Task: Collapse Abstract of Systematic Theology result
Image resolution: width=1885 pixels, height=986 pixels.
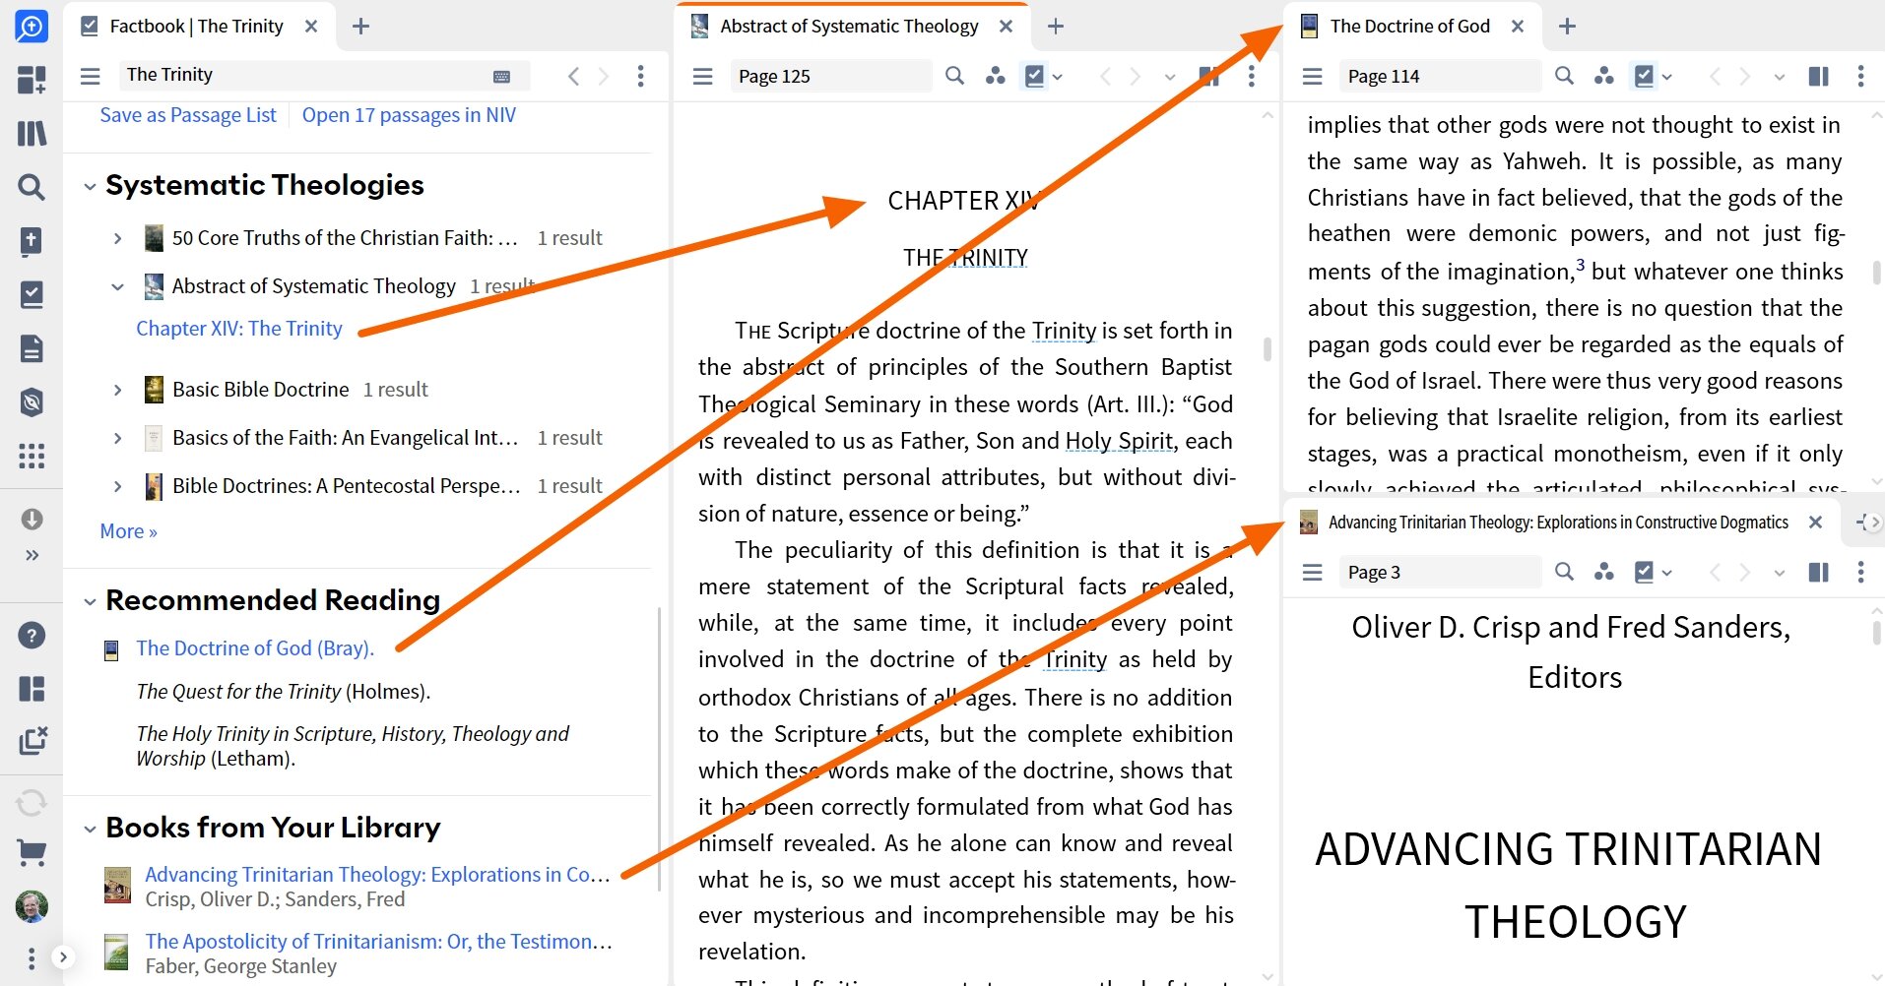Action: (117, 286)
